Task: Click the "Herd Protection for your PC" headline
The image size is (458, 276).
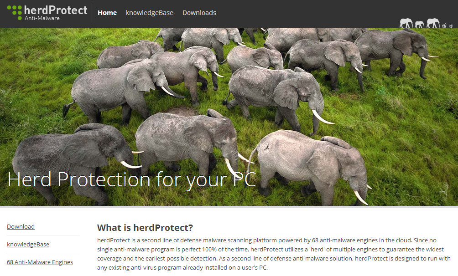Action: (131, 179)
